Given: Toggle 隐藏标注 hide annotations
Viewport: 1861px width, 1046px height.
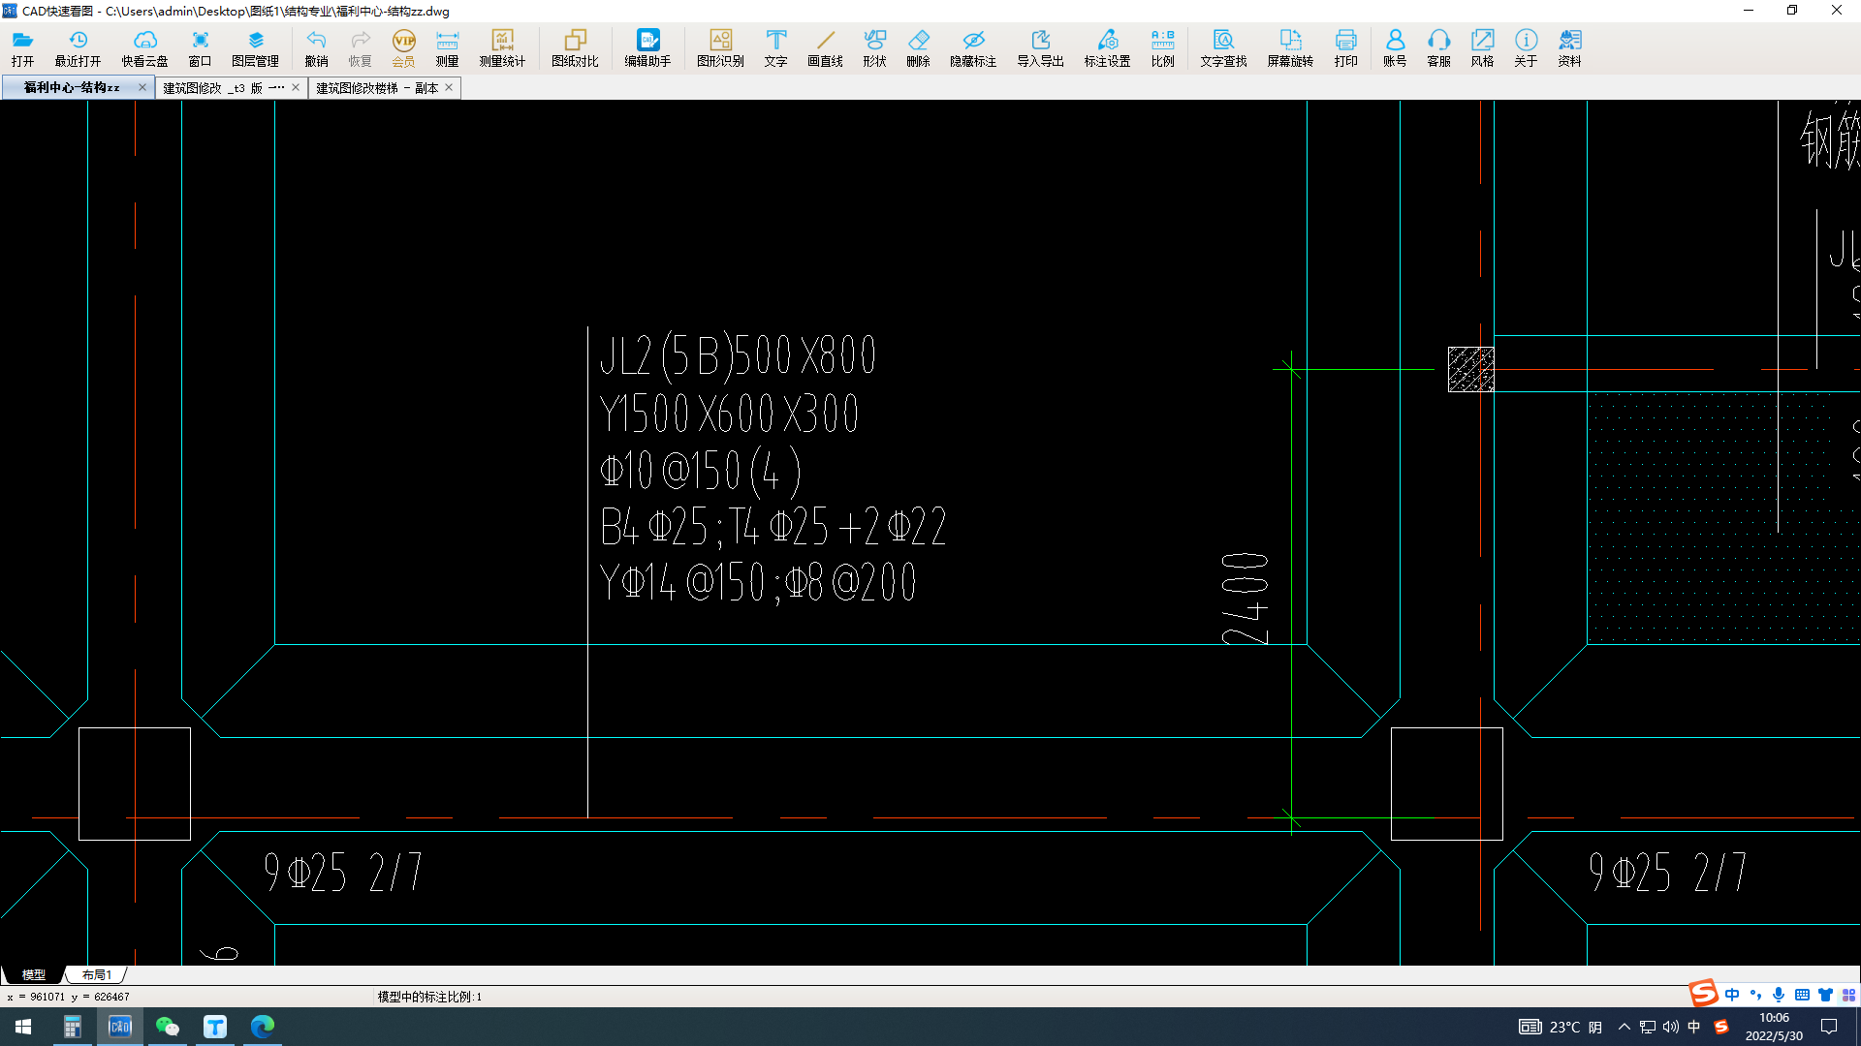Looking at the screenshot, I should click(x=973, y=48).
